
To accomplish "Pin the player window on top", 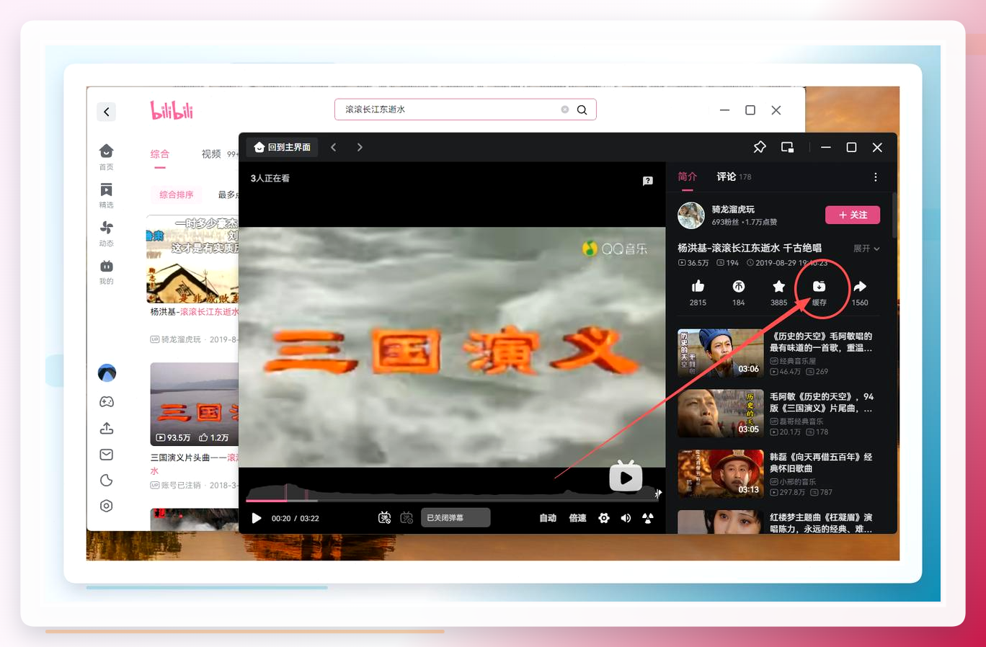I will (x=760, y=147).
